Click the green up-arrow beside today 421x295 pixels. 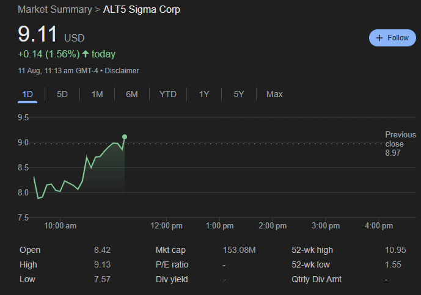click(85, 54)
